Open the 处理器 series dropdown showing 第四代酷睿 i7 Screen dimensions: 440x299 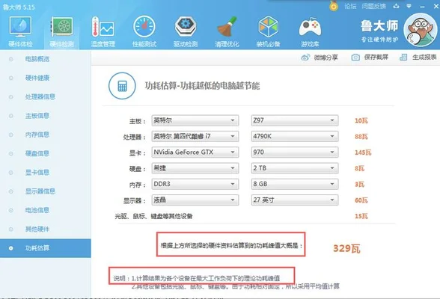pyautogui.click(x=195, y=137)
